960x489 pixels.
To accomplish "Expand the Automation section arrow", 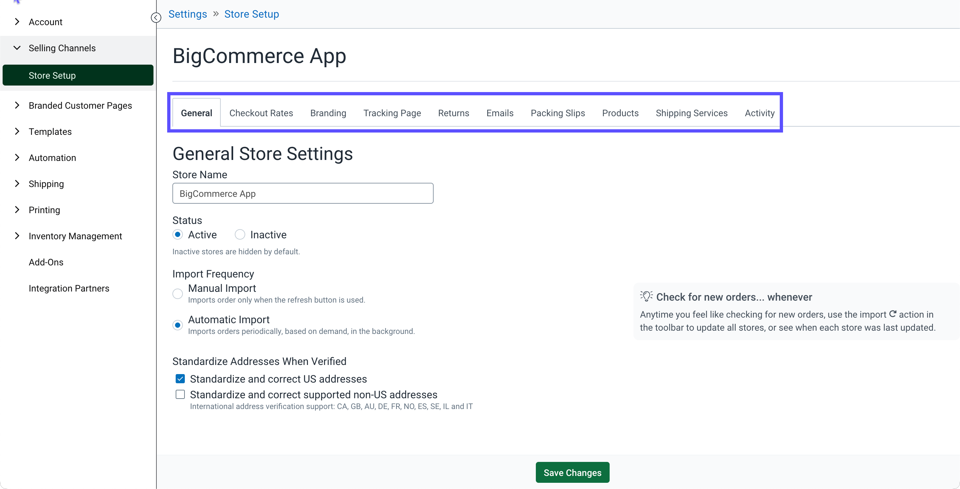I will 17,157.
